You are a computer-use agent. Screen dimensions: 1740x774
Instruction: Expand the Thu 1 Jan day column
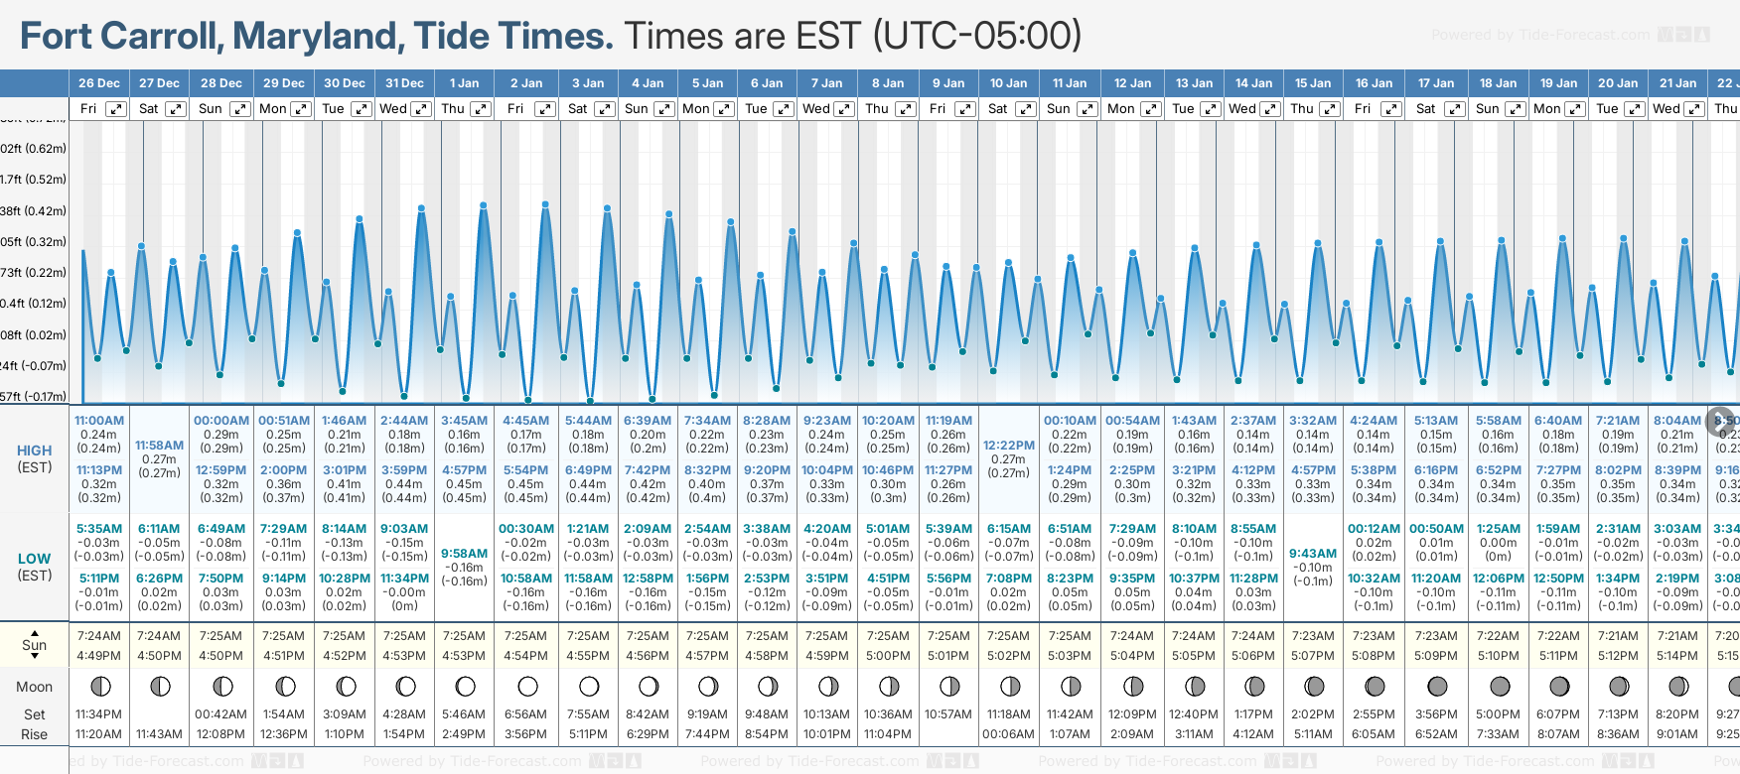click(481, 109)
